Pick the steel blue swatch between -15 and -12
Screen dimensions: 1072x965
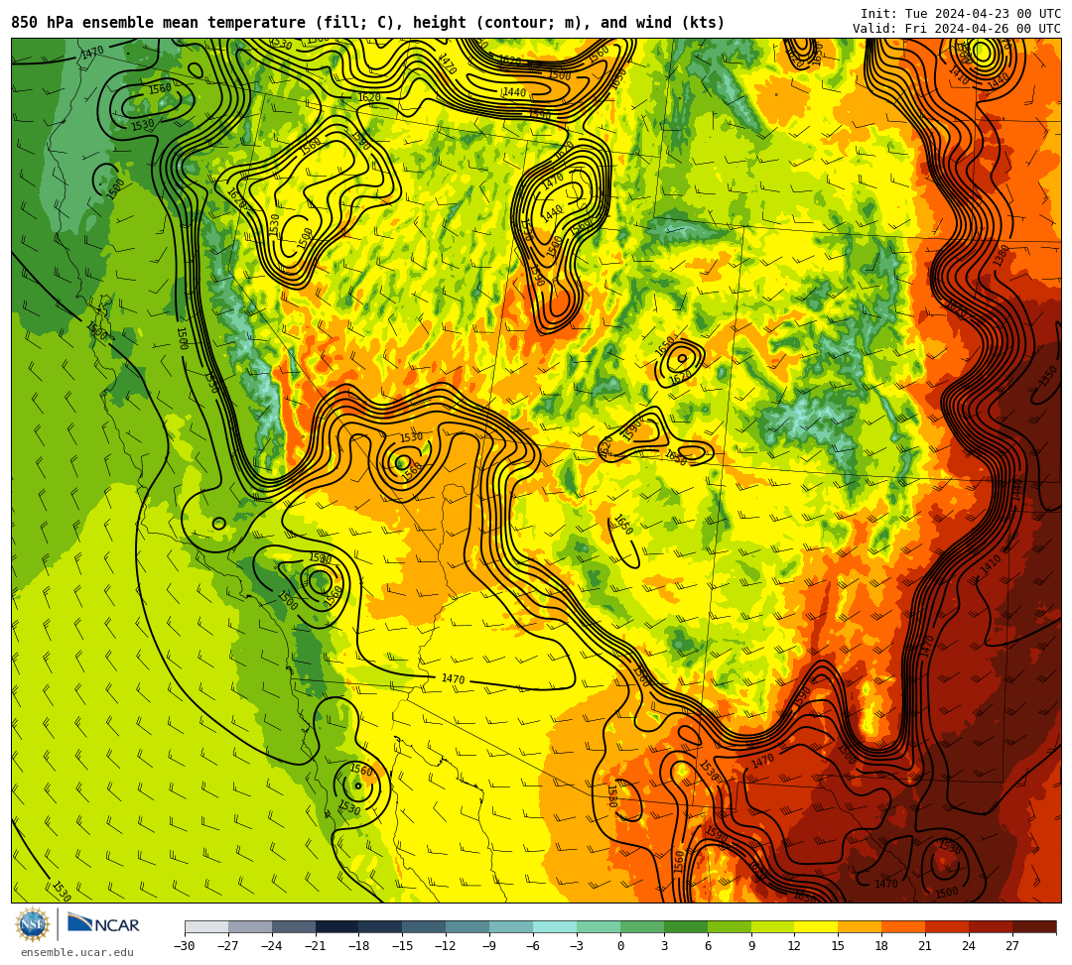click(x=425, y=926)
